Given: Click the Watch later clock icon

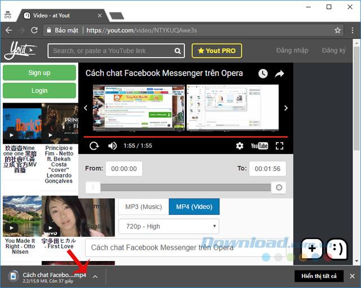Looking at the screenshot, I should coord(263,74).
